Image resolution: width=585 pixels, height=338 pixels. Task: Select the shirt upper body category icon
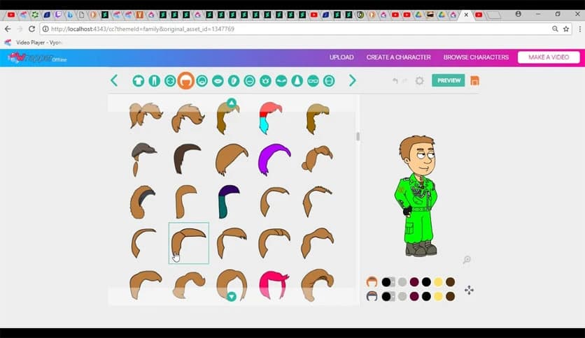pyautogui.click(x=139, y=81)
